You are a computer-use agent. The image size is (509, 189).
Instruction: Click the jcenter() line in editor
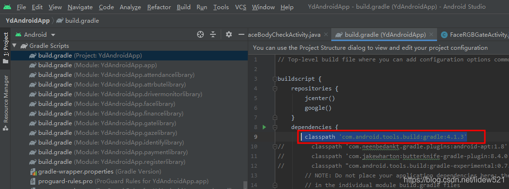(319, 98)
